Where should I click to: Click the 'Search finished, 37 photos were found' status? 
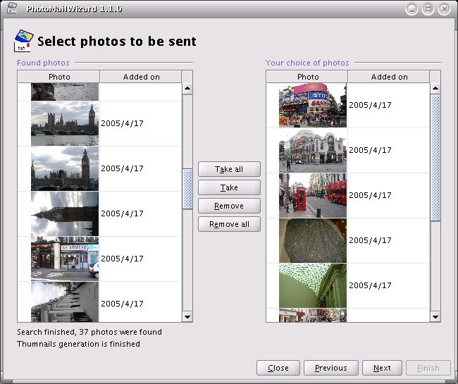[89, 332]
